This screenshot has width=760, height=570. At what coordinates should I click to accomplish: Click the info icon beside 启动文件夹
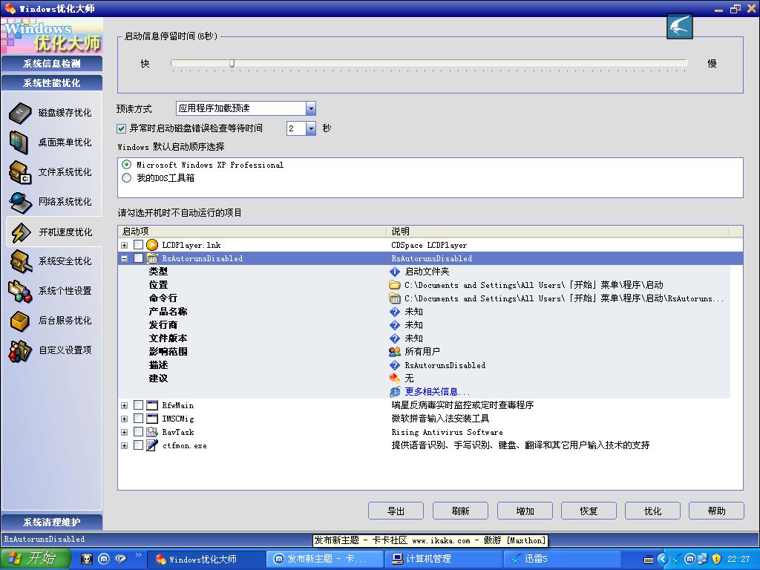tap(395, 272)
